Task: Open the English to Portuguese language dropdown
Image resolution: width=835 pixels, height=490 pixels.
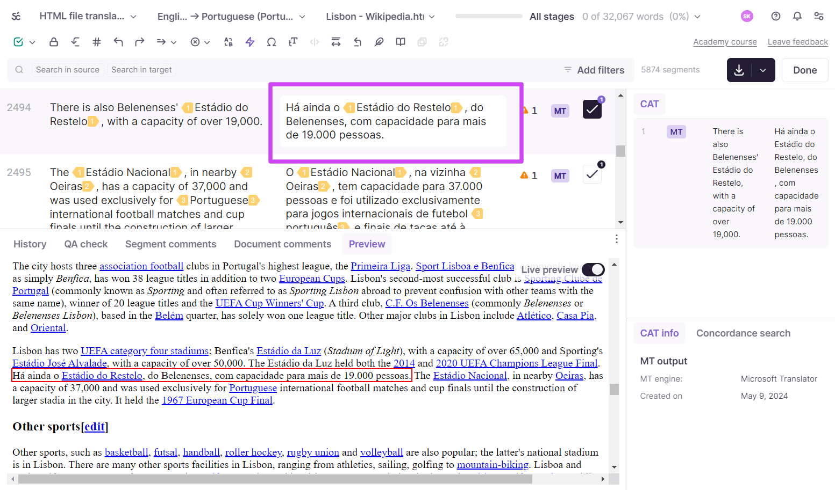Action: (231, 17)
